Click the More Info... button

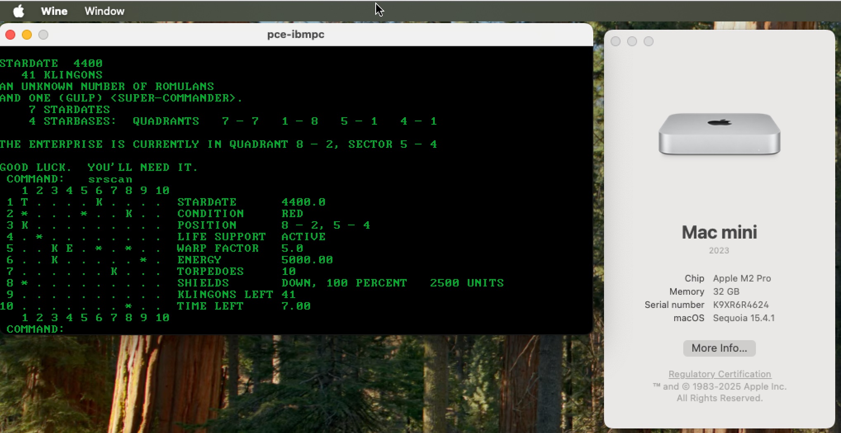click(x=719, y=348)
